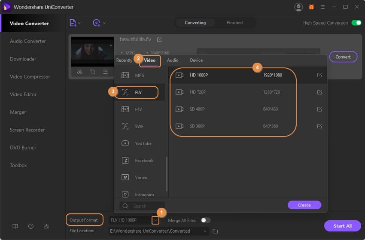The width and height of the screenshot is (365, 240).
Task: Expand the File Location path dropdown
Action: [205, 231]
